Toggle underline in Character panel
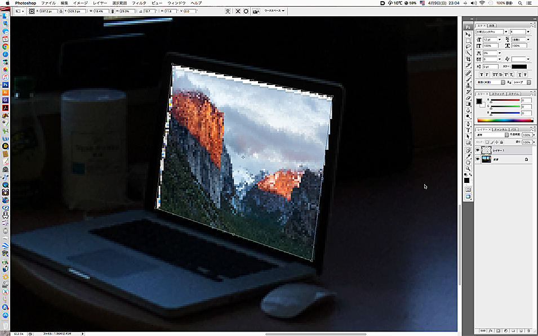The width and height of the screenshot is (538, 336). [x=520, y=74]
